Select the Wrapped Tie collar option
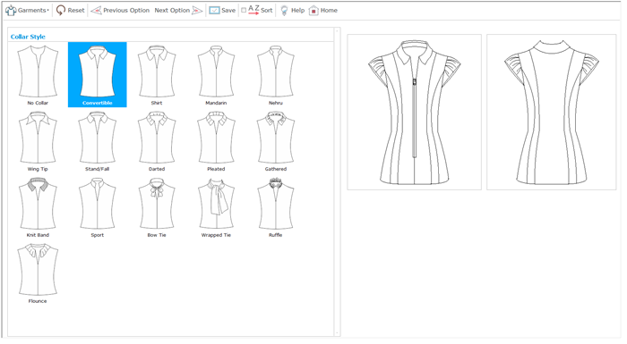 coord(216,207)
